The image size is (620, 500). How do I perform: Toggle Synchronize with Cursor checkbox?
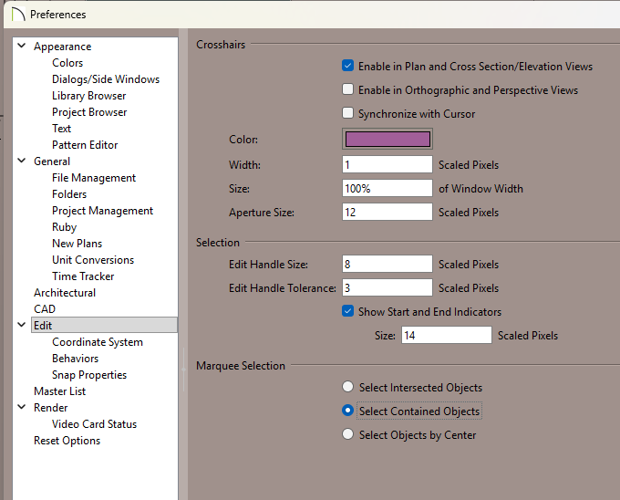347,114
